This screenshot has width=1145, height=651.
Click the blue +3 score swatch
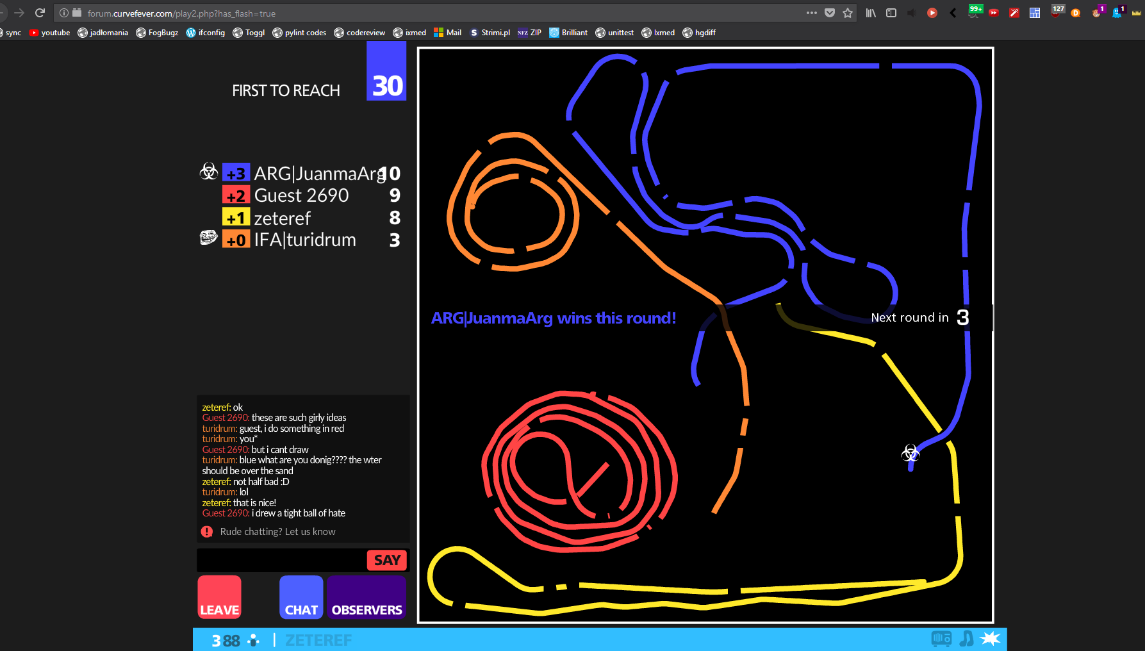click(236, 173)
